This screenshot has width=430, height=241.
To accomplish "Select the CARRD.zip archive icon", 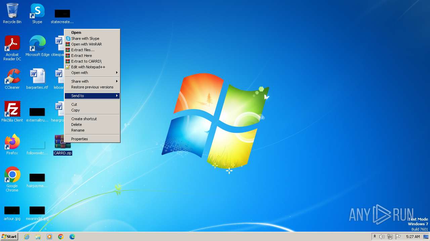I will tap(62, 144).
